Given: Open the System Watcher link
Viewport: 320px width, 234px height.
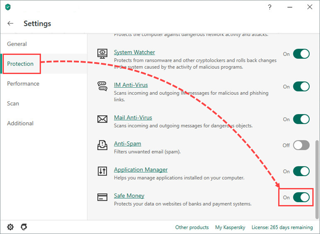Looking at the screenshot, I should (134, 52).
